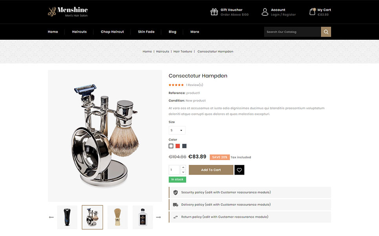The image size is (379, 236).
Task: Select the dark blue color option
Action: [184, 146]
